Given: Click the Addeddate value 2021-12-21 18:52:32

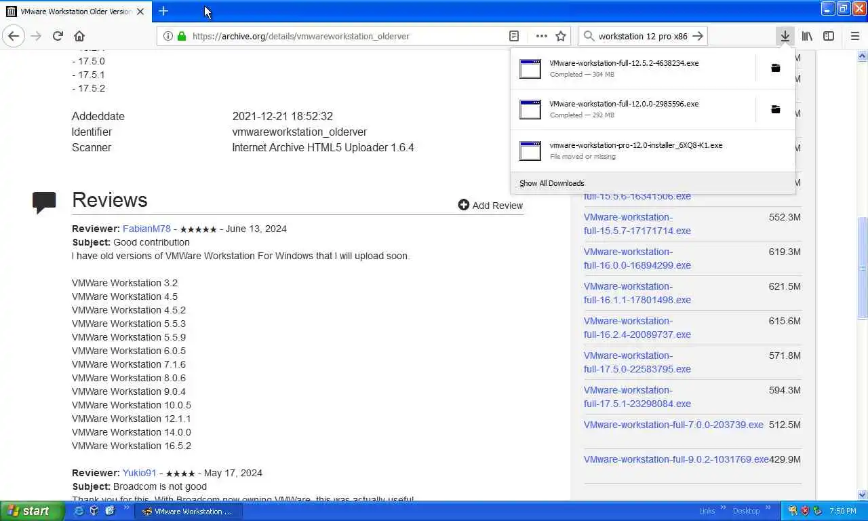Looking at the screenshot, I should click(x=282, y=116).
